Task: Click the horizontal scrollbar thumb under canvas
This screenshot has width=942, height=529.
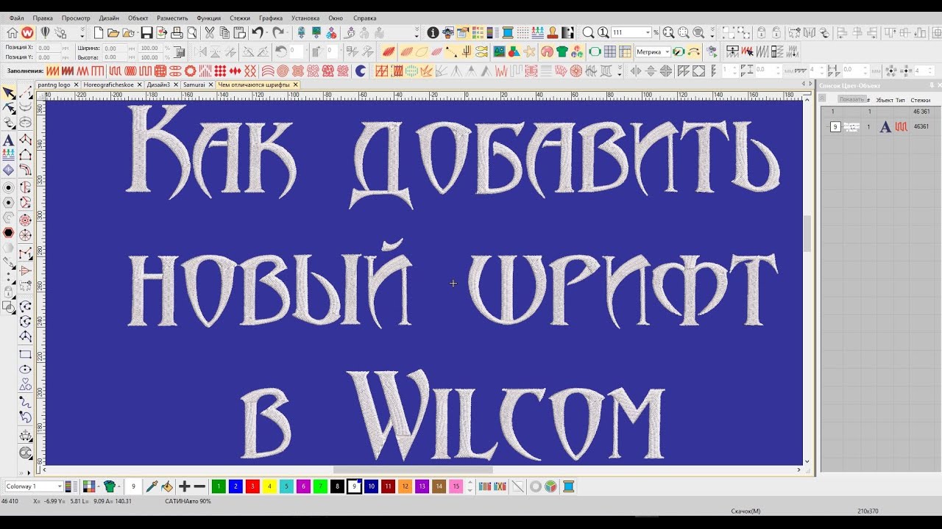Action: (x=413, y=469)
